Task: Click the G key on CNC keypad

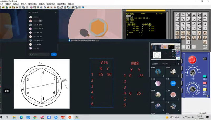Action: click(189, 15)
